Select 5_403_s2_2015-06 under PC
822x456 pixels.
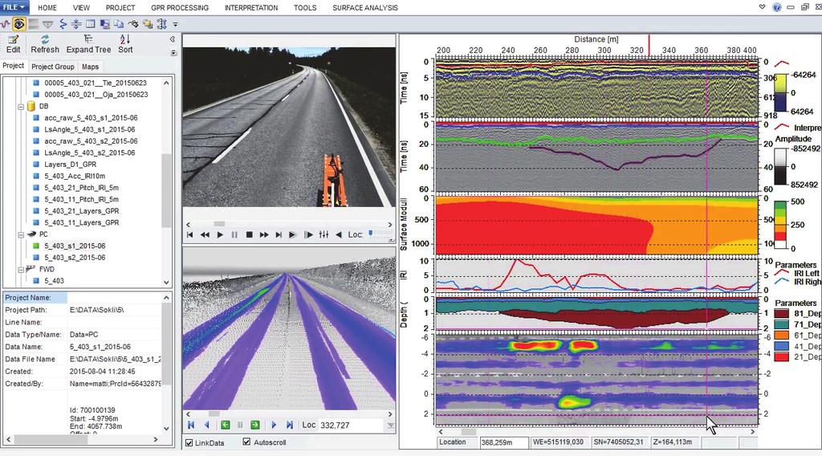tap(75, 258)
